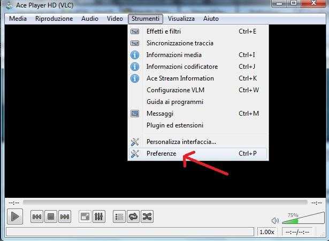This screenshot has width=329, height=241.
Task: Select Sincronizzazione traccia entry
Action: point(198,43)
